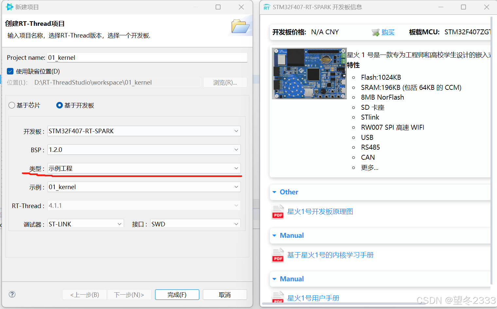Minimize the 开发板信息 window

440,7
